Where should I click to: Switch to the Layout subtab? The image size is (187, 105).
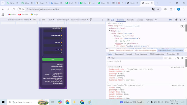click(x=129, y=54)
